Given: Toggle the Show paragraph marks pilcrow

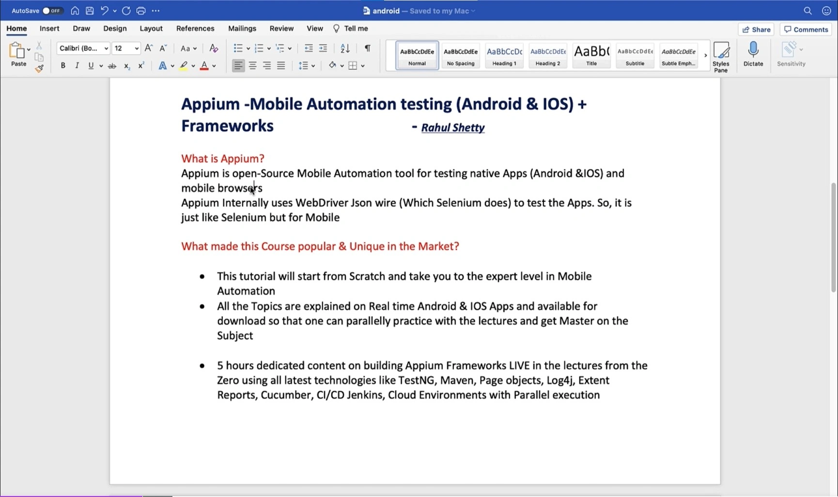Looking at the screenshot, I should 368,48.
